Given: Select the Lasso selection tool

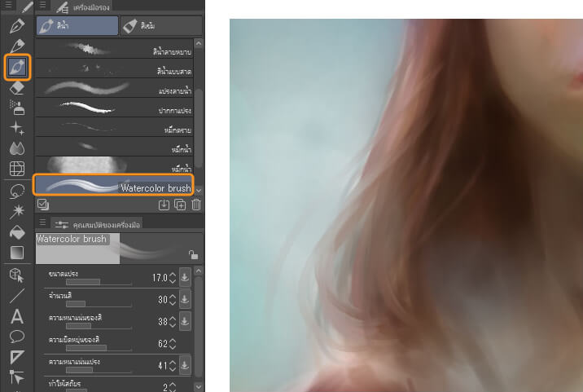Looking at the screenshot, I should pyautogui.click(x=17, y=191).
